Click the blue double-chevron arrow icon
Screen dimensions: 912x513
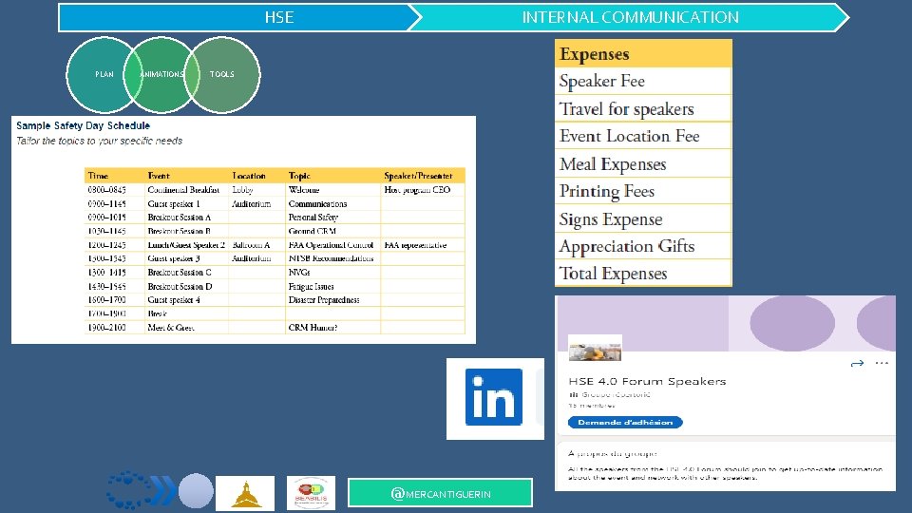tap(162, 490)
